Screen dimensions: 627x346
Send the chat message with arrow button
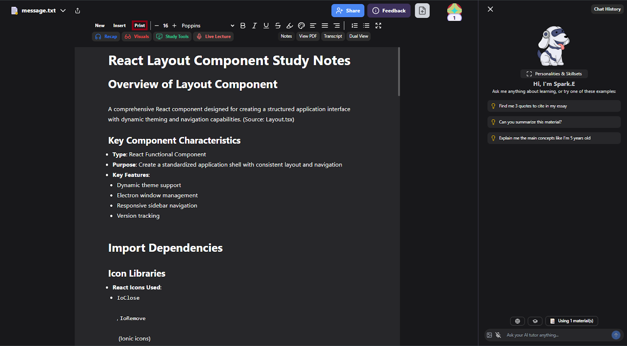tap(616, 335)
